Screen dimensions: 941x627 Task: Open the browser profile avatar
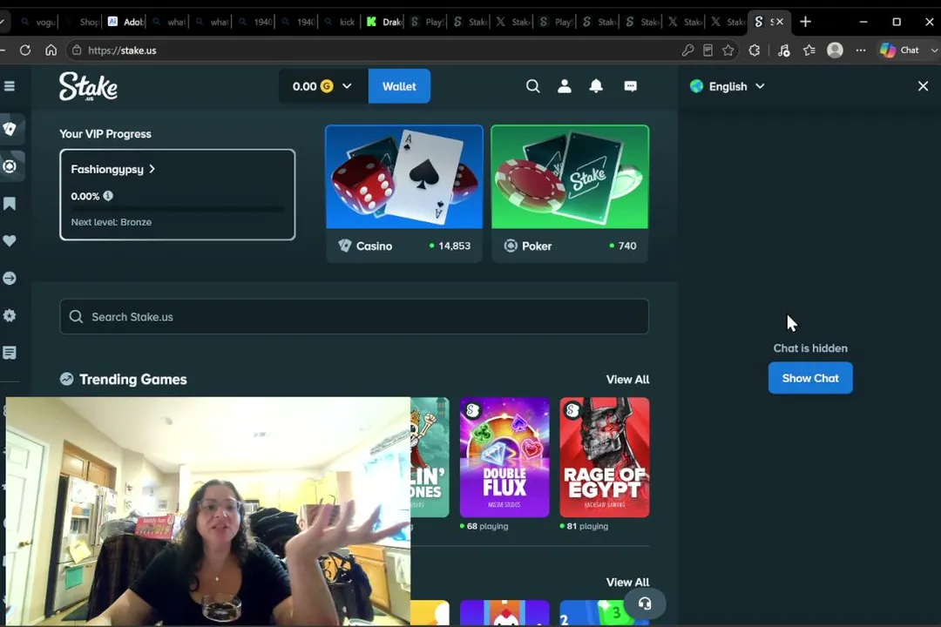tap(835, 51)
